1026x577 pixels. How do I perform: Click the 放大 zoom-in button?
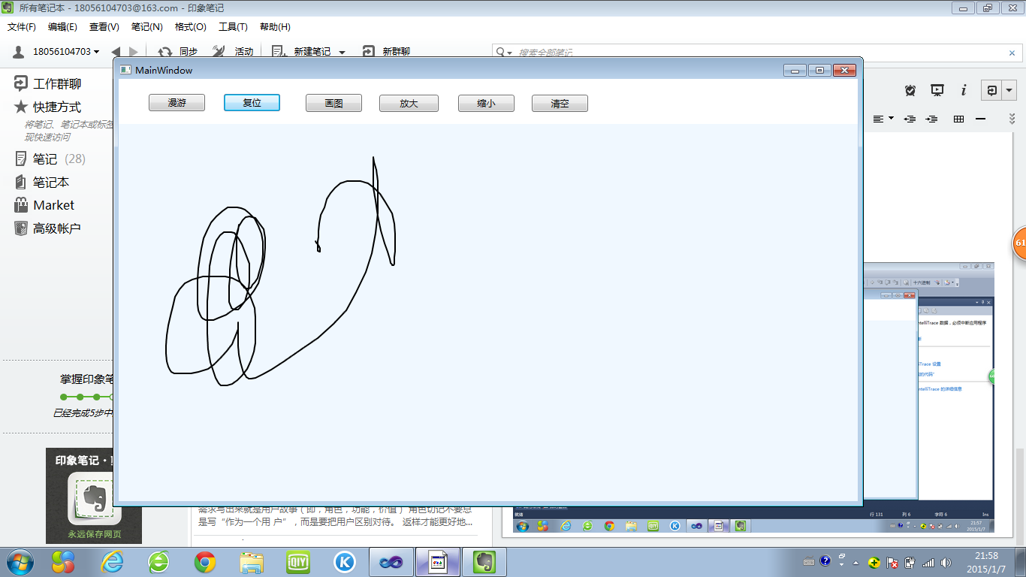[x=409, y=103]
